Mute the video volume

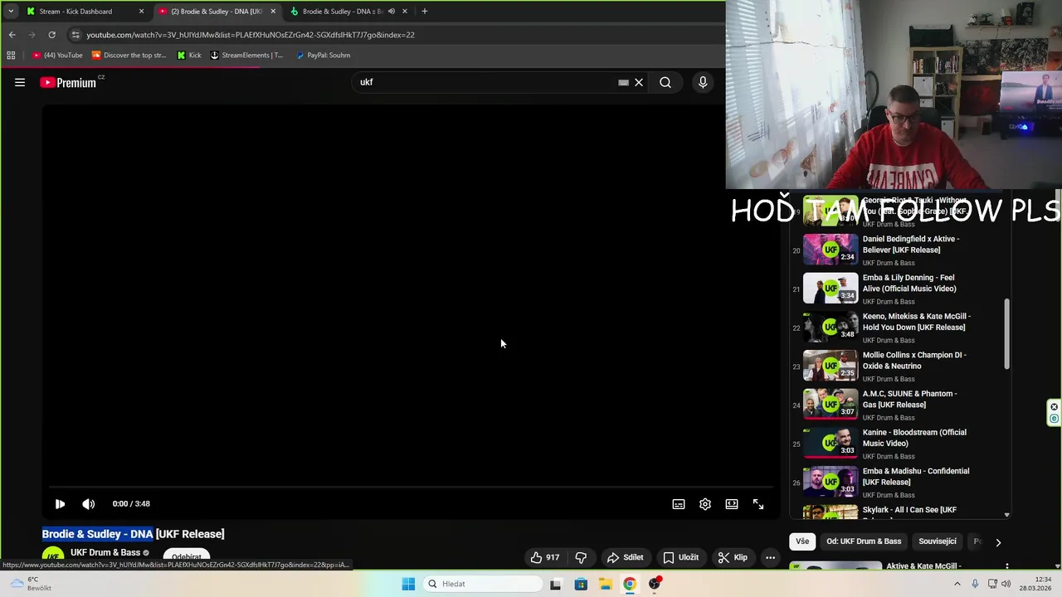coord(88,503)
